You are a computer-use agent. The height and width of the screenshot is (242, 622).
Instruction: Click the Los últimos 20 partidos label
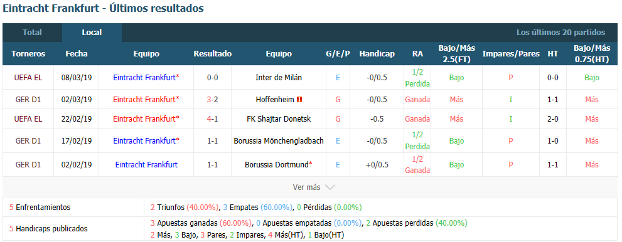(561, 33)
